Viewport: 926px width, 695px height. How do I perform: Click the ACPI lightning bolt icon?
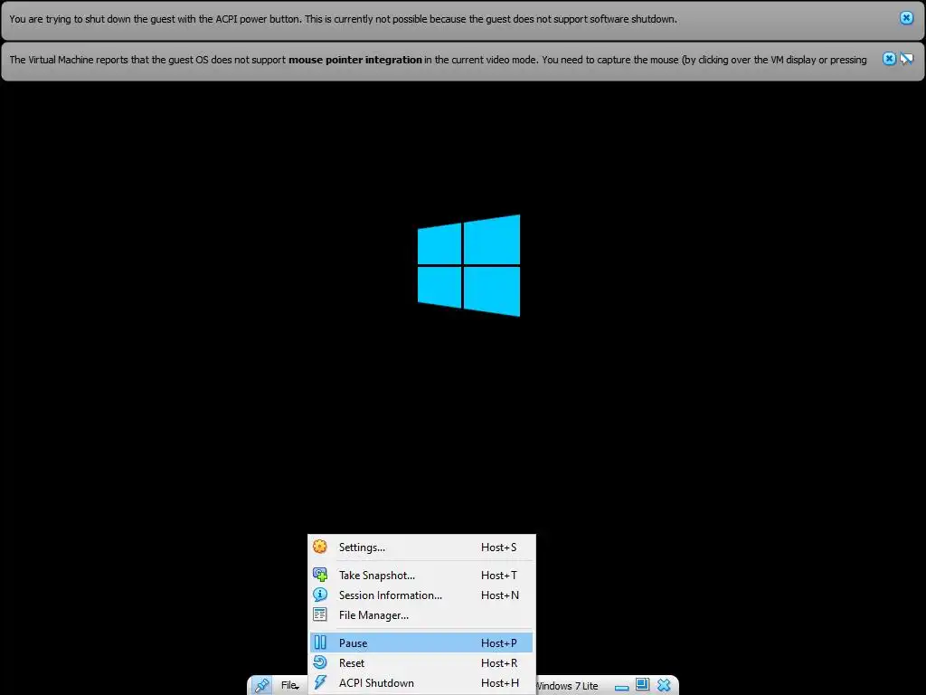[x=320, y=682]
